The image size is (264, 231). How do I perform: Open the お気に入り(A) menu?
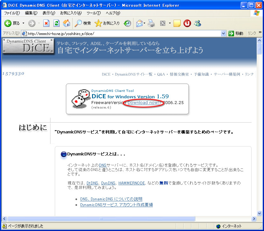pyautogui.click(x=71, y=13)
